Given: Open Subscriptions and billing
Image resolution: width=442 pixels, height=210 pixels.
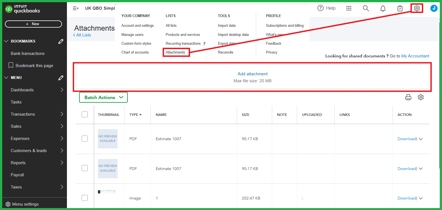Looking at the screenshot, I should tap(285, 25).
